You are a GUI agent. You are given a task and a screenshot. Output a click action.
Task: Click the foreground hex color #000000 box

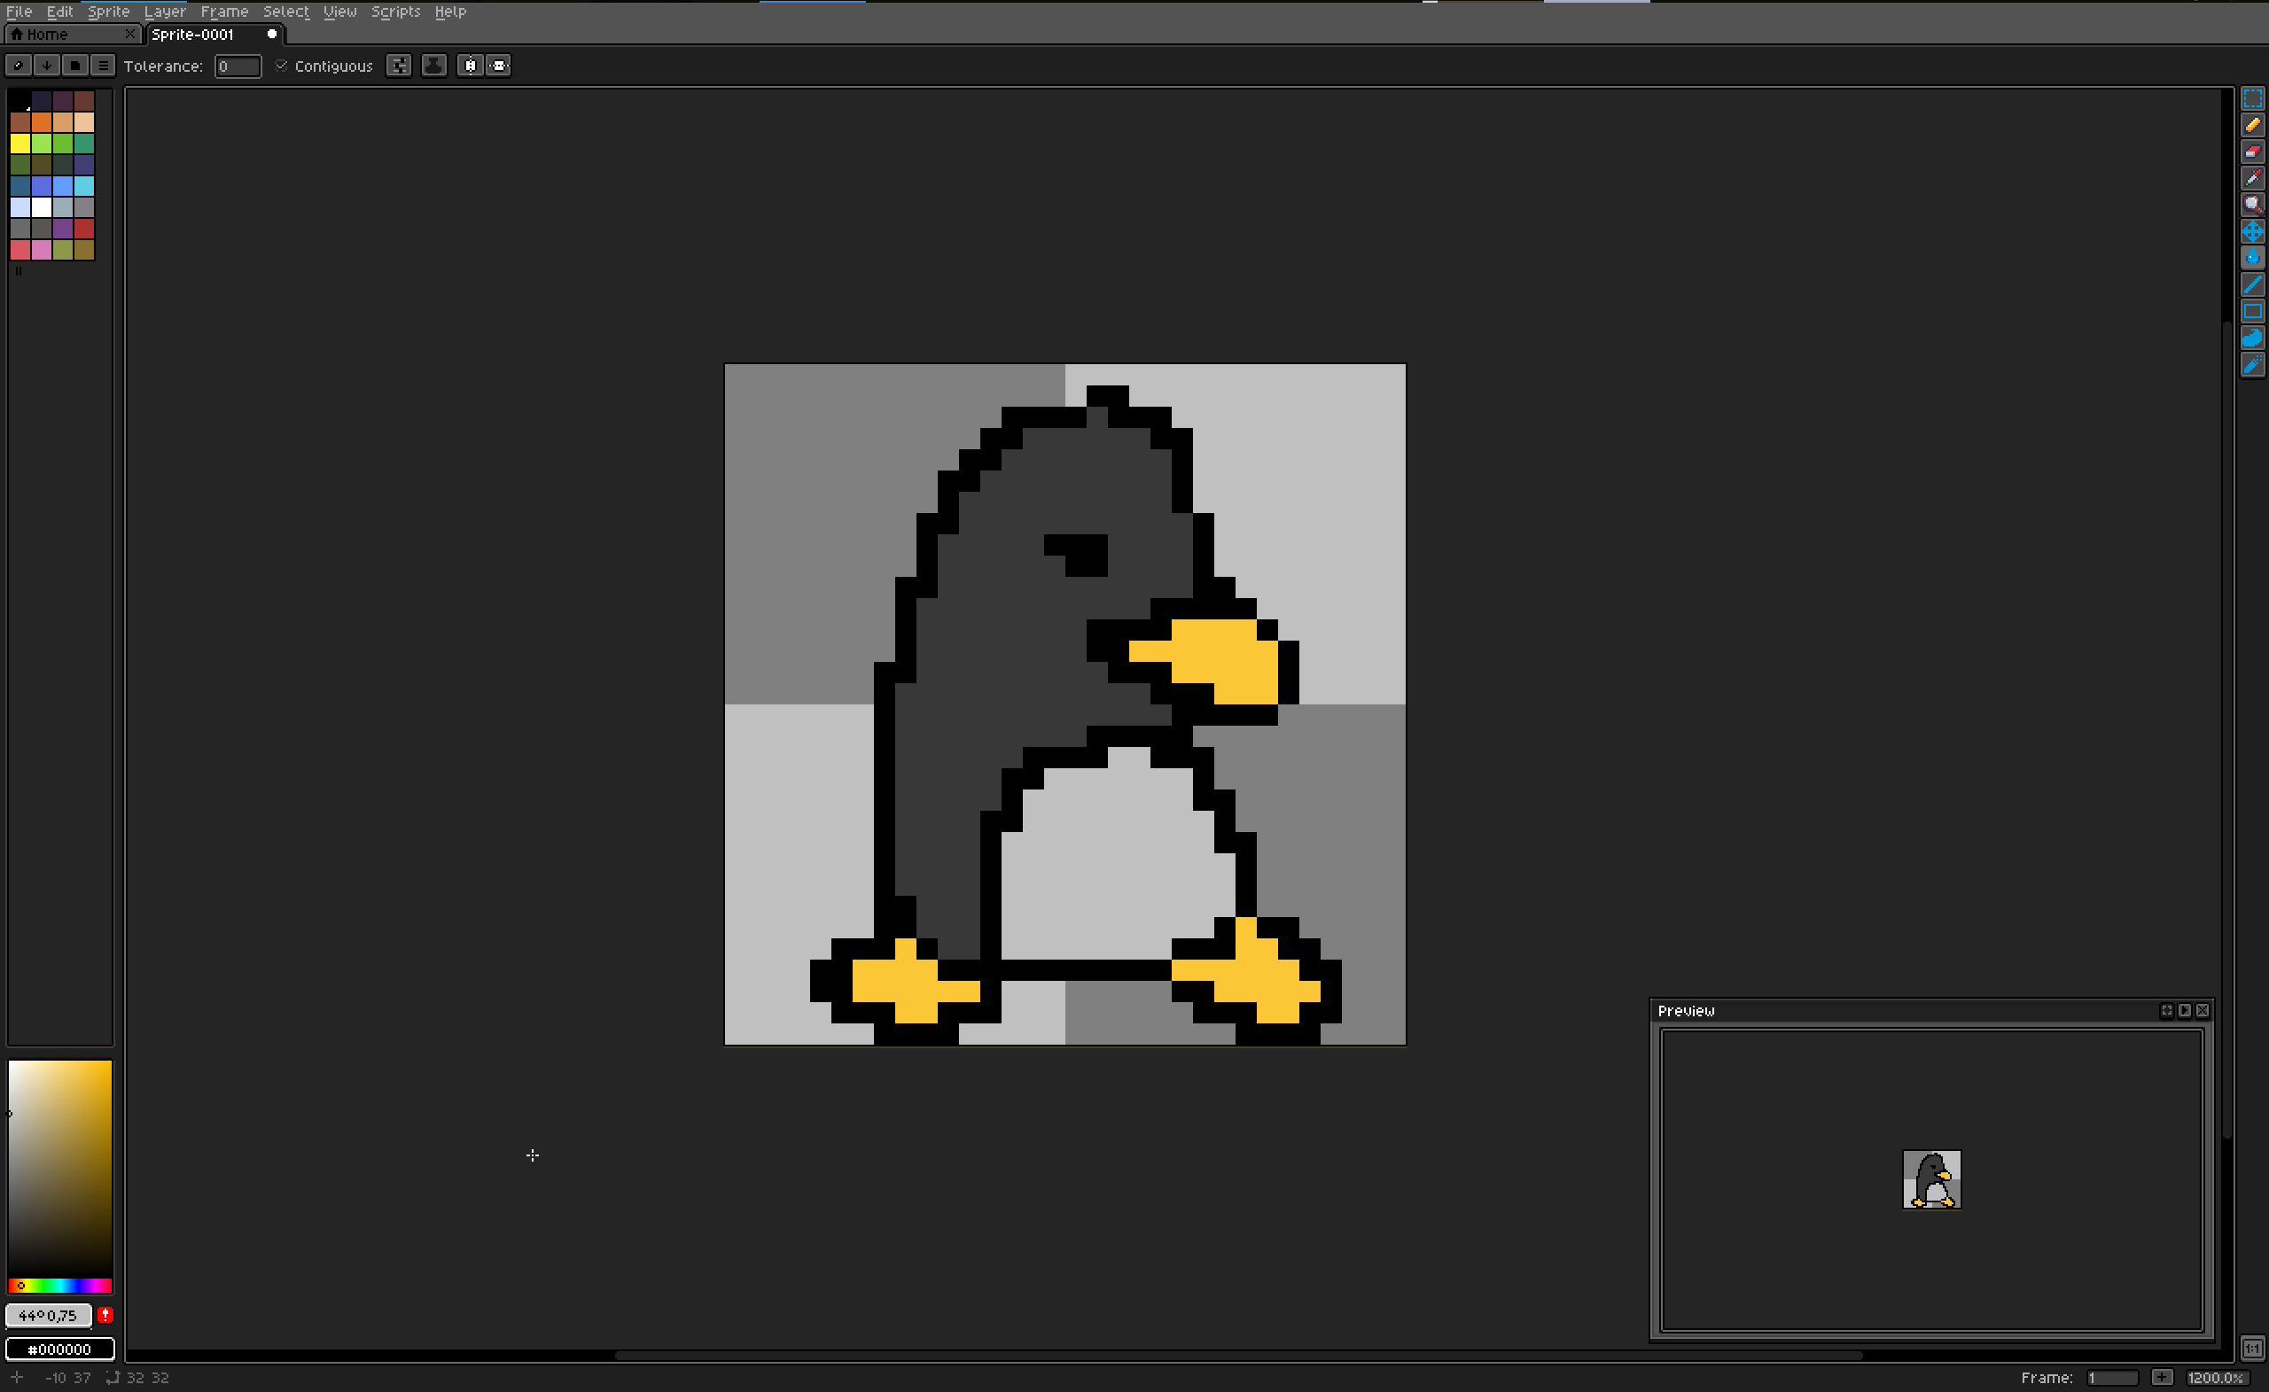60,1349
